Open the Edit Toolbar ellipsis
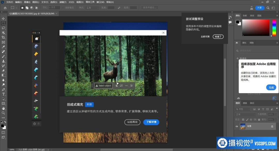 point(3,118)
